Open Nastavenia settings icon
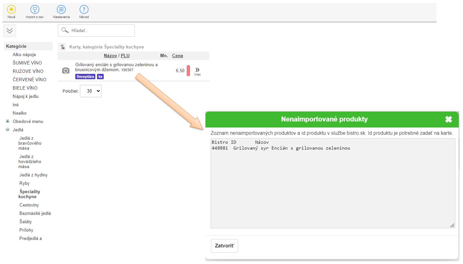 pyautogui.click(x=61, y=10)
